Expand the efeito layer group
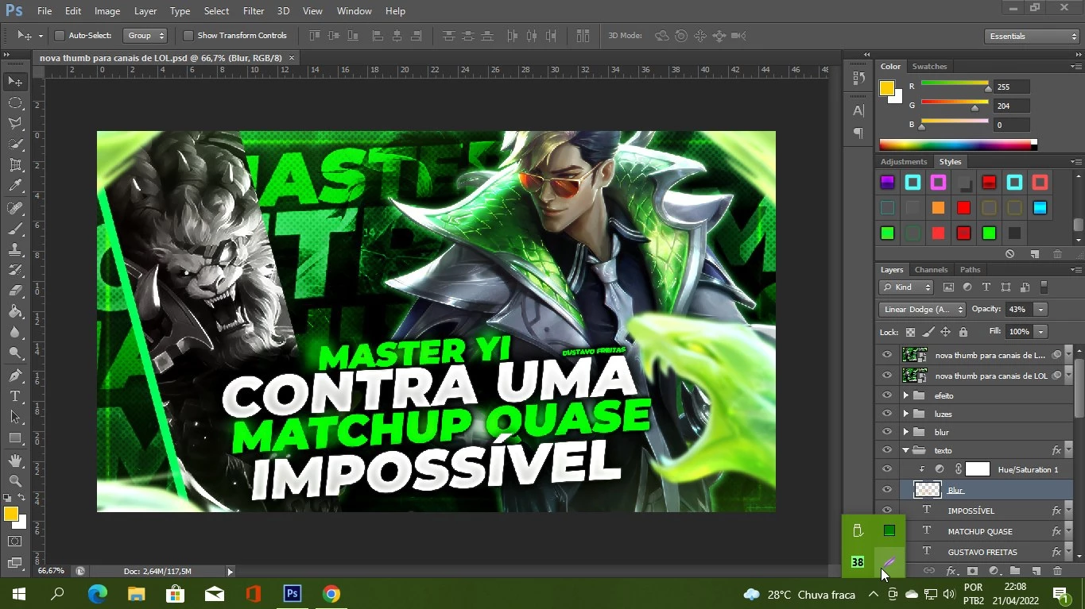Viewport: 1085px width, 609px height. (x=905, y=395)
